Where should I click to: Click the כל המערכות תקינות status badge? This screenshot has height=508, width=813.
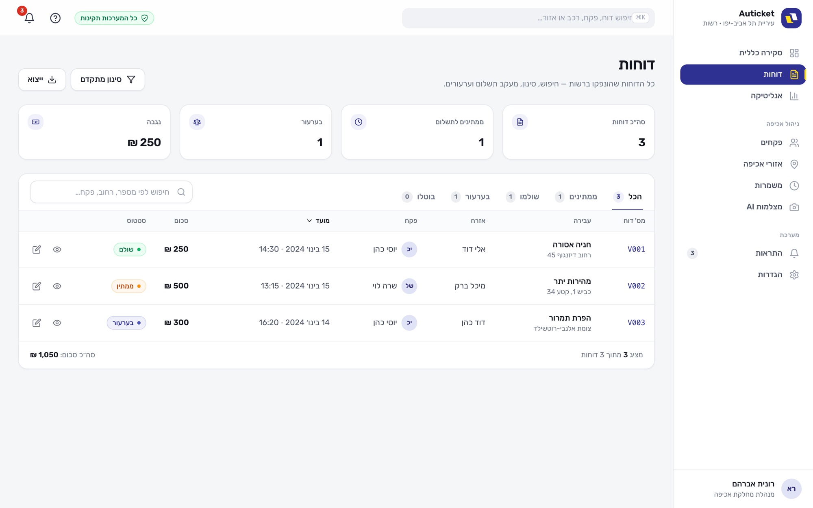(114, 18)
